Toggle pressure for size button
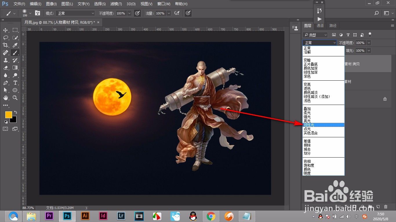Screen dimensions: 396x222 pyautogui.click(x=188, y=13)
